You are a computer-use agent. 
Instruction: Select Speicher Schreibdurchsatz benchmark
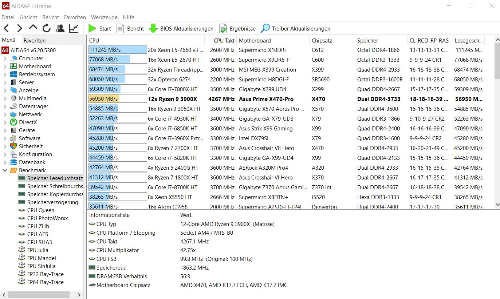pos(51,186)
